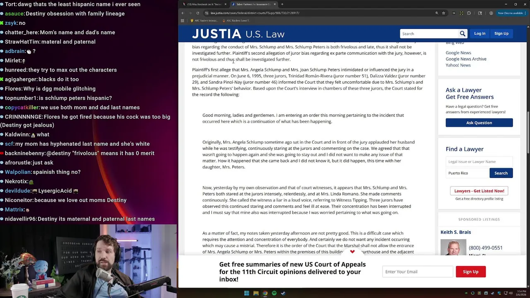Click the Log In button

coord(479,34)
